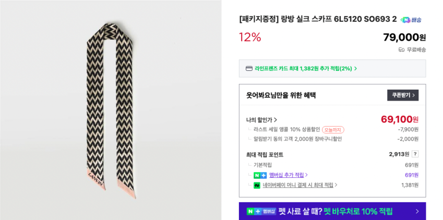This screenshot has height=220, width=443.
Task: Open the question mark help for 최대 적립 포인트
Action: 415,154
